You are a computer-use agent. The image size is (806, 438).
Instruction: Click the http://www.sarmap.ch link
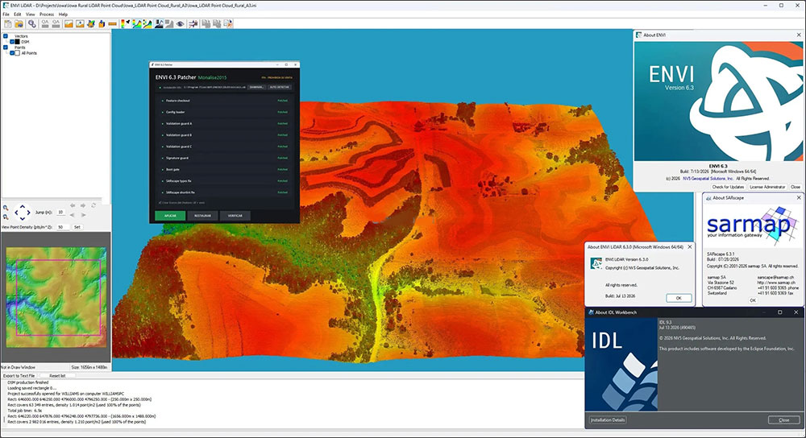pyautogui.click(x=775, y=283)
